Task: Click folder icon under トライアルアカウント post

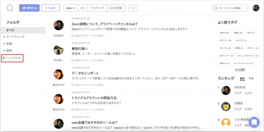Action: click(x=73, y=110)
